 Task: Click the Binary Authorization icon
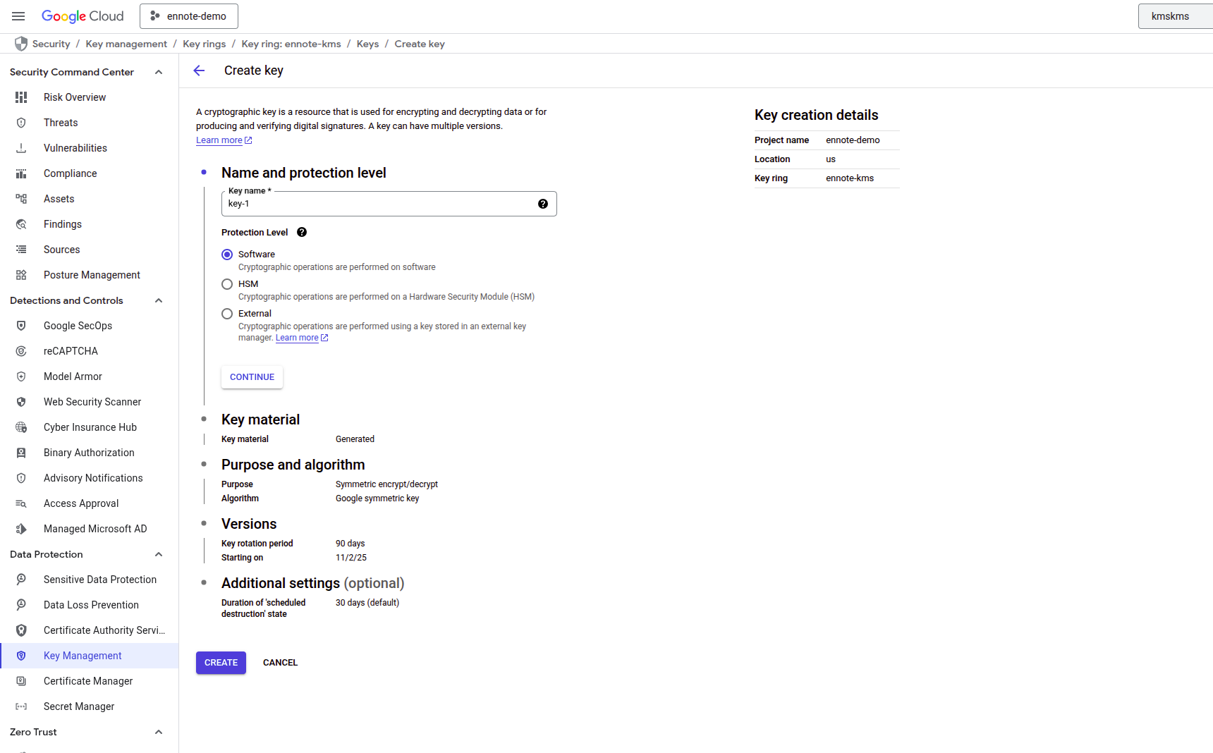pyautogui.click(x=21, y=453)
